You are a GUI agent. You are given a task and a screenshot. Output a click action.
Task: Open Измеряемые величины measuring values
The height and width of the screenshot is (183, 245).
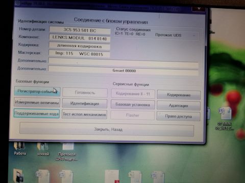click(37, 102)
